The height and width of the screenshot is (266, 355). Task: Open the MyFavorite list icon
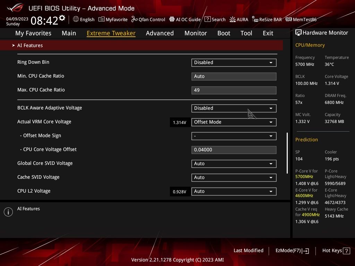[x=102, y=19]
